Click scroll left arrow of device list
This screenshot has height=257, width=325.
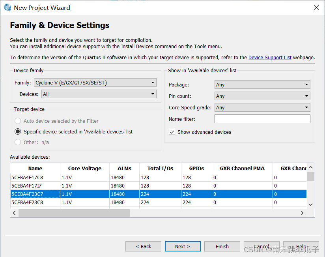14,213
